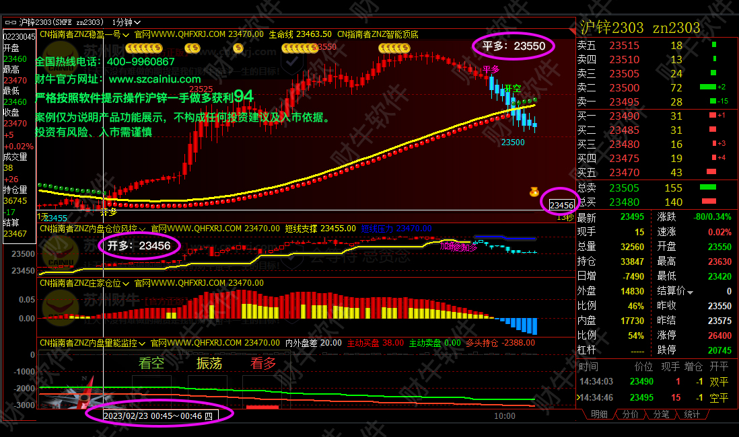Click the 买四 23475 order row

(x=656, y=158)
